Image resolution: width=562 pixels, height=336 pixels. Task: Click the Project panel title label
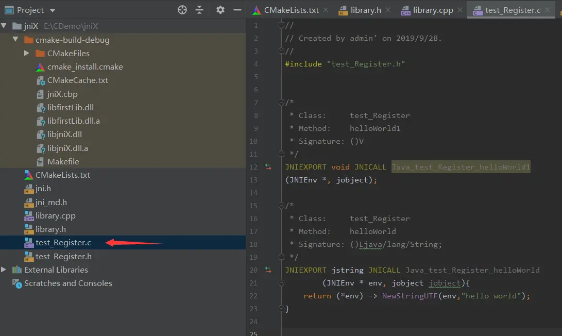click(30, 10)
